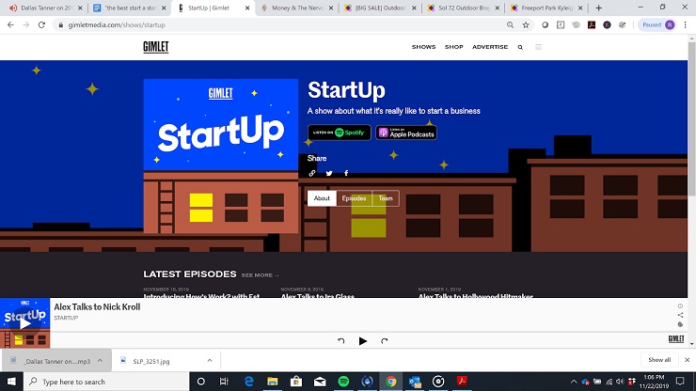This screenshot has width=696, height=391.
Task: Open a new browser tab
Action: coord(598,8)
